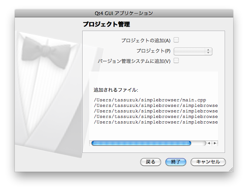Click the プロジェクトの追加(A) label text
This screenshot has width=248, height=192.
[x=145, y=41]
